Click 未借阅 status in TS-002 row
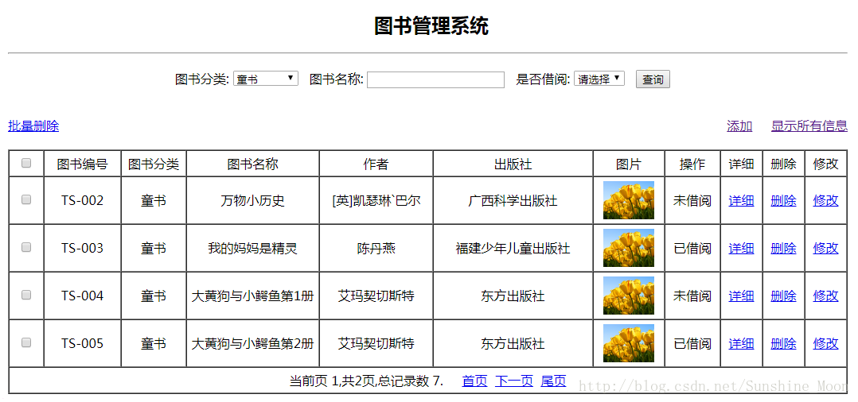Image resolution: width=858 pixels, height=402 pixels. 692,200
